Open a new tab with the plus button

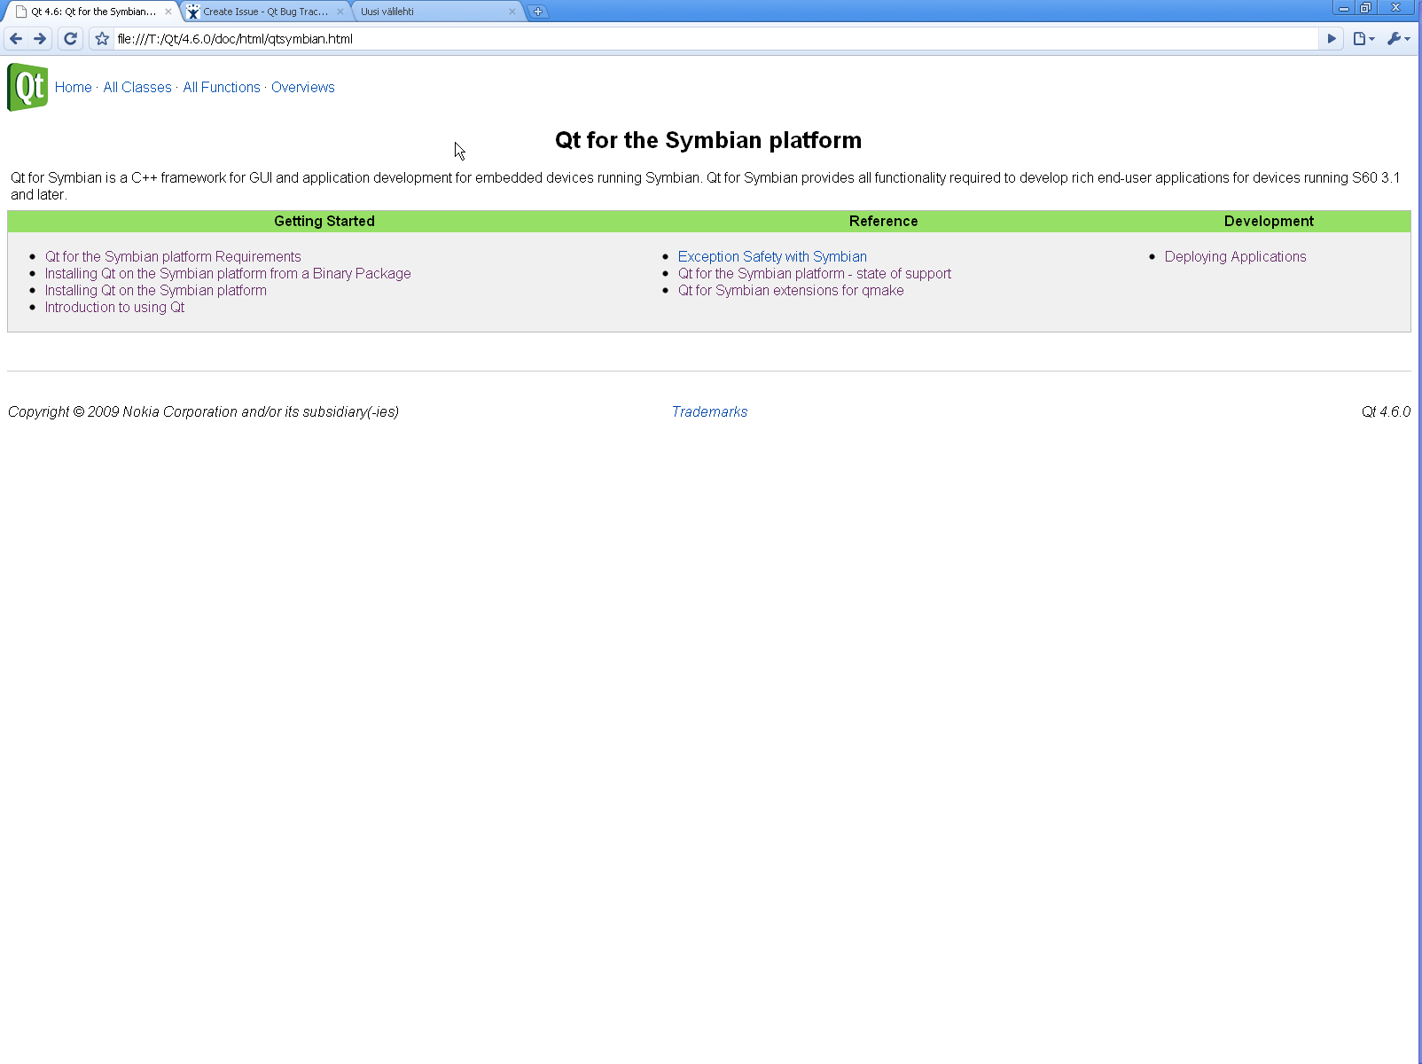pyautogui.click(x=538, y=12)
